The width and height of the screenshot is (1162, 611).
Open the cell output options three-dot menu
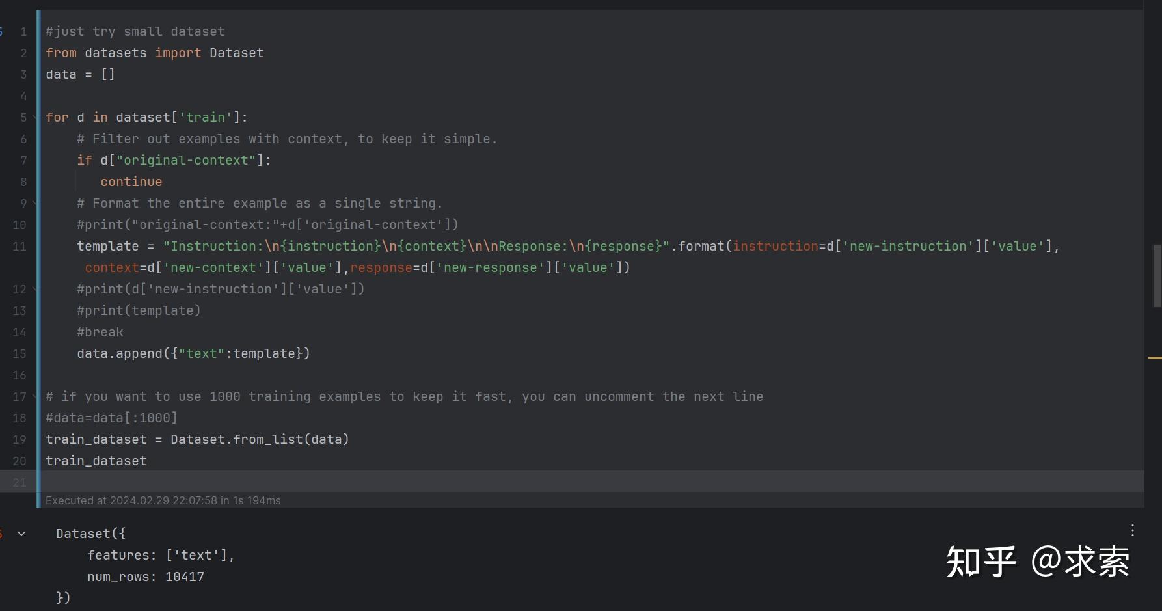click(x=1133, y=530)
